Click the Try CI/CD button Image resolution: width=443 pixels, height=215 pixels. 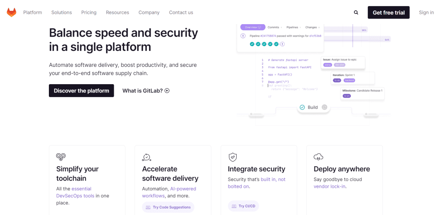click(x=243, y=206)
